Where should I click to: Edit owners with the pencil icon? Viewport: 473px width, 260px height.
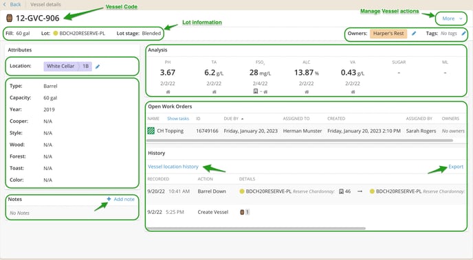[414, 34]
